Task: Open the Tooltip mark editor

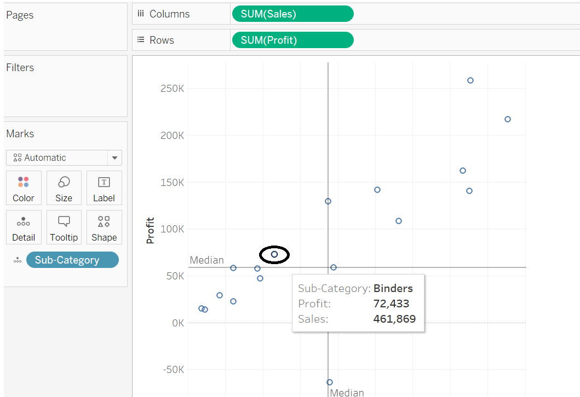Action: coord(64,227)
